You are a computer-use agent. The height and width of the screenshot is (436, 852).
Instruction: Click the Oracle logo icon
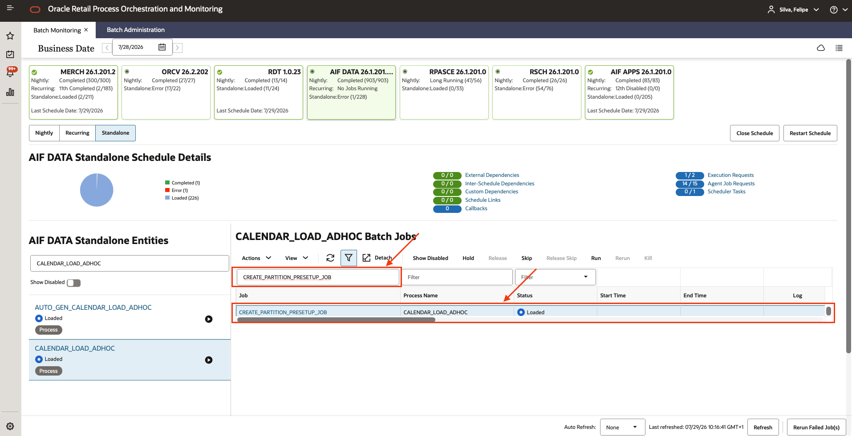click(35, 9)
